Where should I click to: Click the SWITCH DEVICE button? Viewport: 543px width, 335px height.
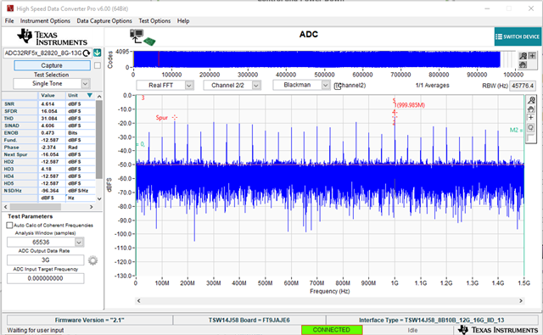pyautogui.click(x=518, y=36)
